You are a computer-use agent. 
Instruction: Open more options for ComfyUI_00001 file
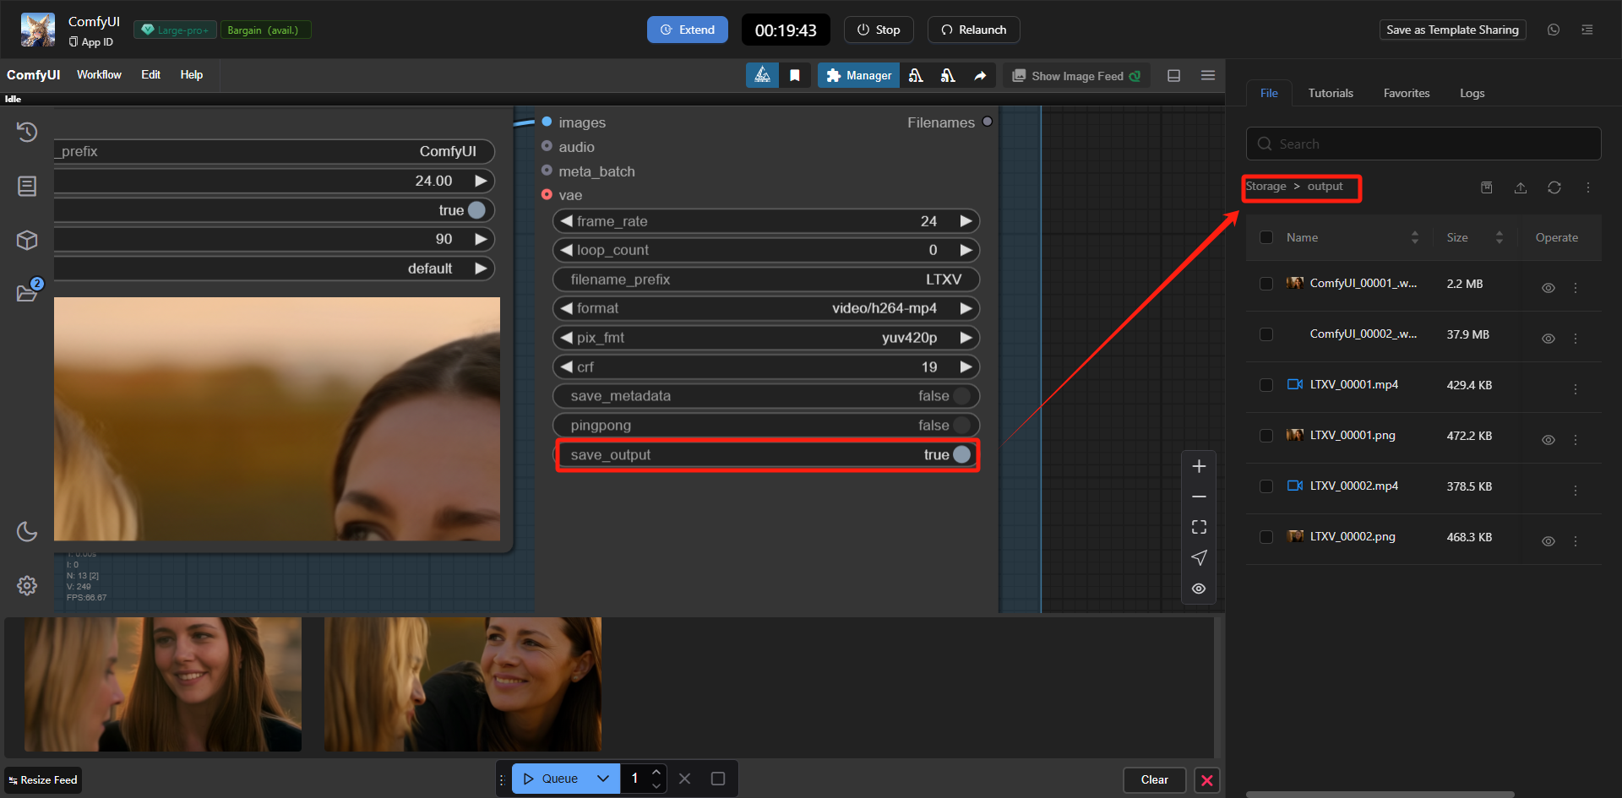[1576, 288]
